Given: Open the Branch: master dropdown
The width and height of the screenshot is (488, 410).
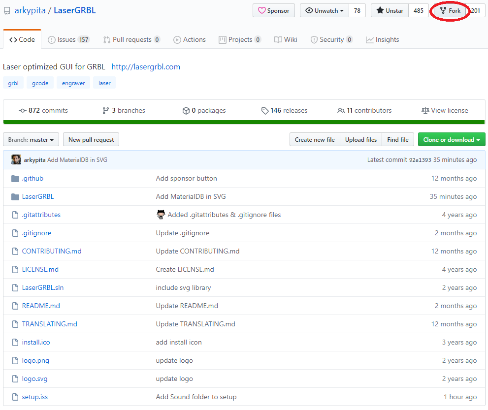Looking at the screenshot, I should pyautogui.click(x=31, y=140).
